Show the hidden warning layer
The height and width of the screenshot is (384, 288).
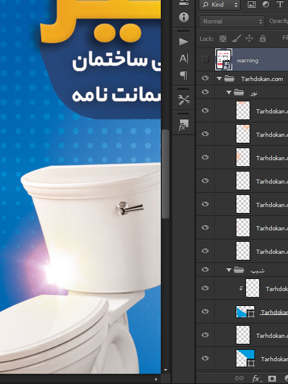[205, 59]
